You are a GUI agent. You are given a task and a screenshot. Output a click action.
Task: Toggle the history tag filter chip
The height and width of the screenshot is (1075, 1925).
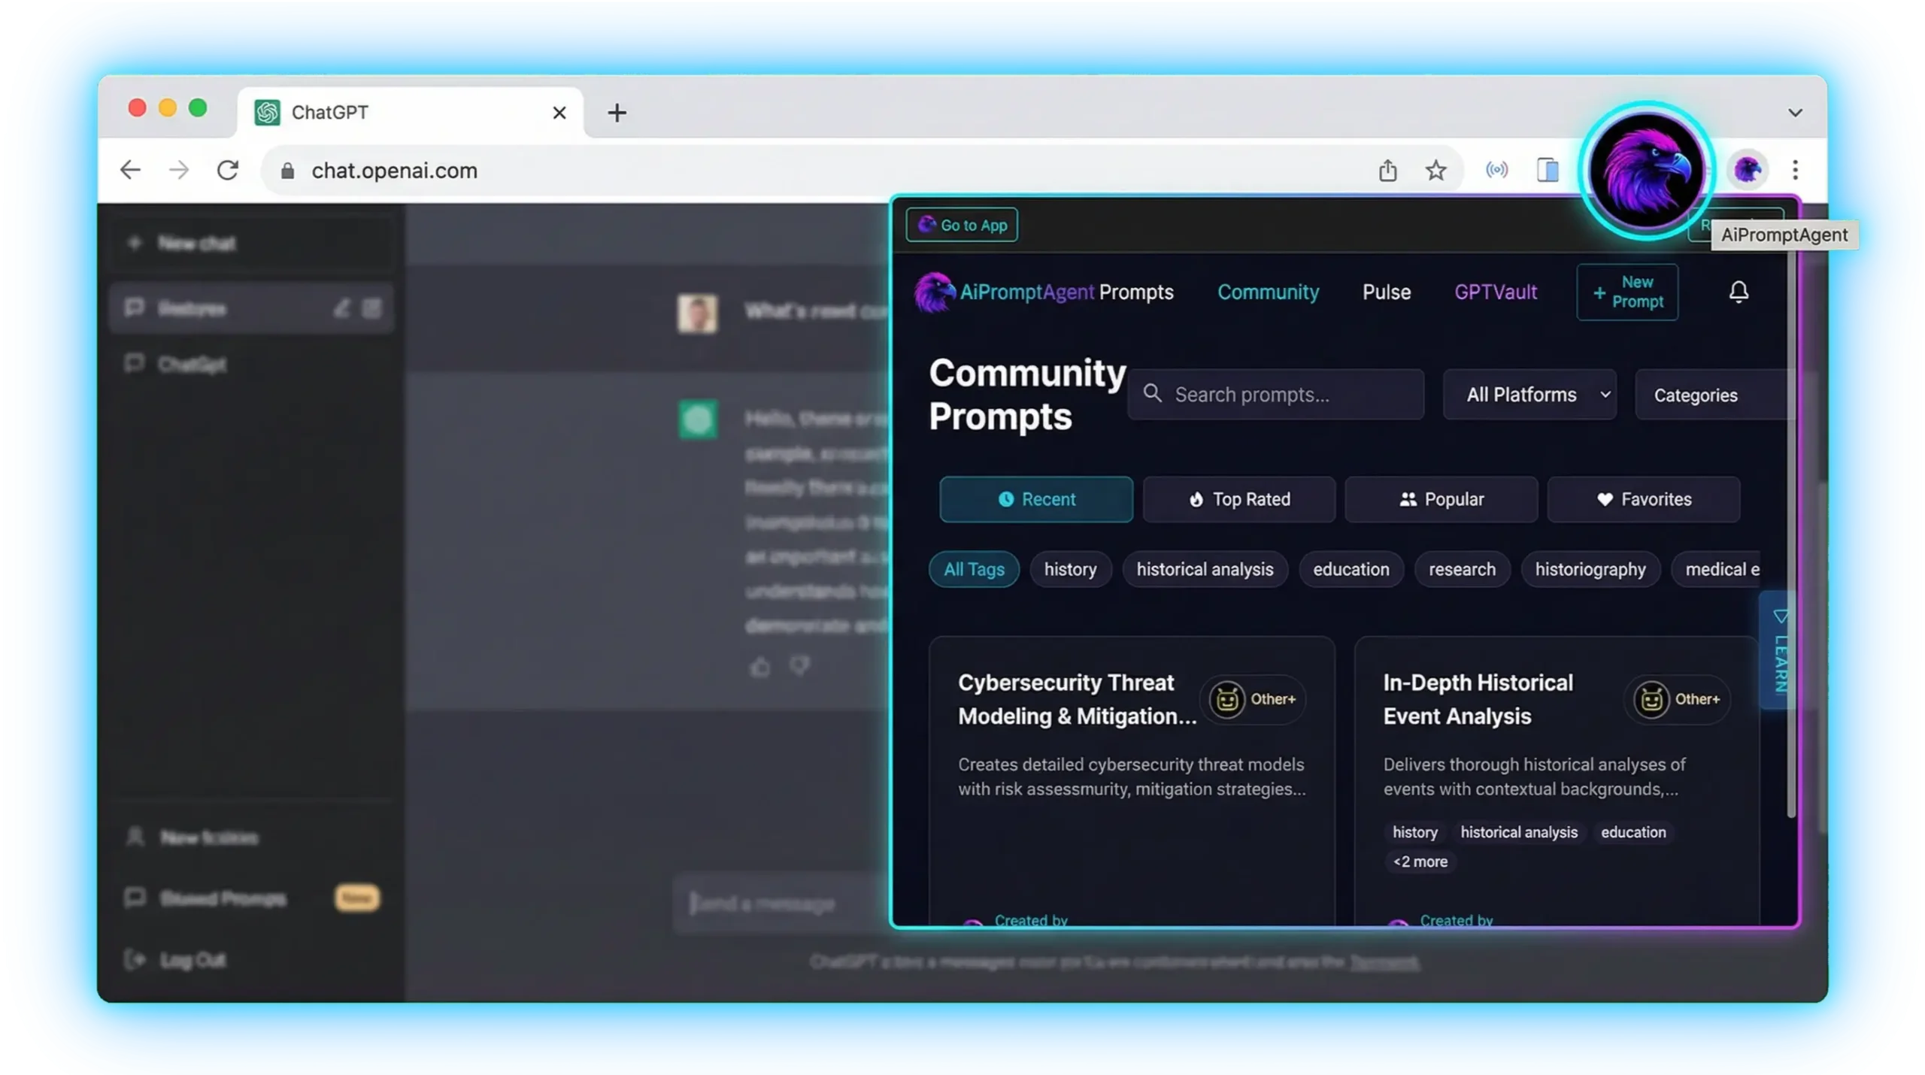click(1070, 569)
